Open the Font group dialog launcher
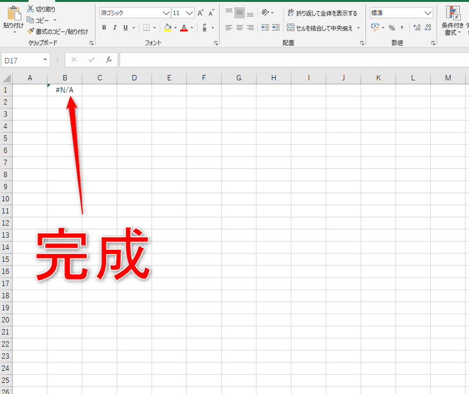This screenshot has width=469, height=394. tap(216, 43)
